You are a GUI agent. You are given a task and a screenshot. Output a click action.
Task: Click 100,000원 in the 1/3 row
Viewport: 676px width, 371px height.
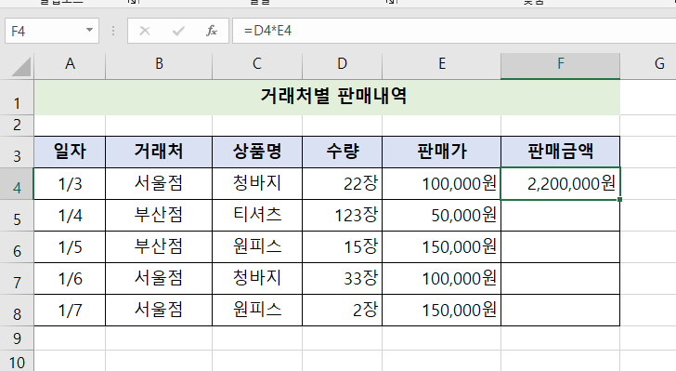441,183
